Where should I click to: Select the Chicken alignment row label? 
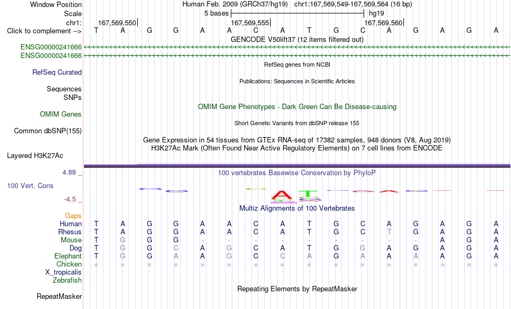coord(69,264)
